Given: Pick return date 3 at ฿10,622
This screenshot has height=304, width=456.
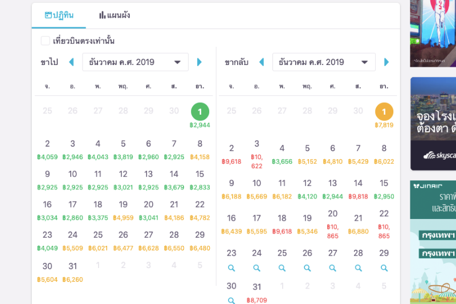Looking at the screenshot, I should tap(256, 155).
